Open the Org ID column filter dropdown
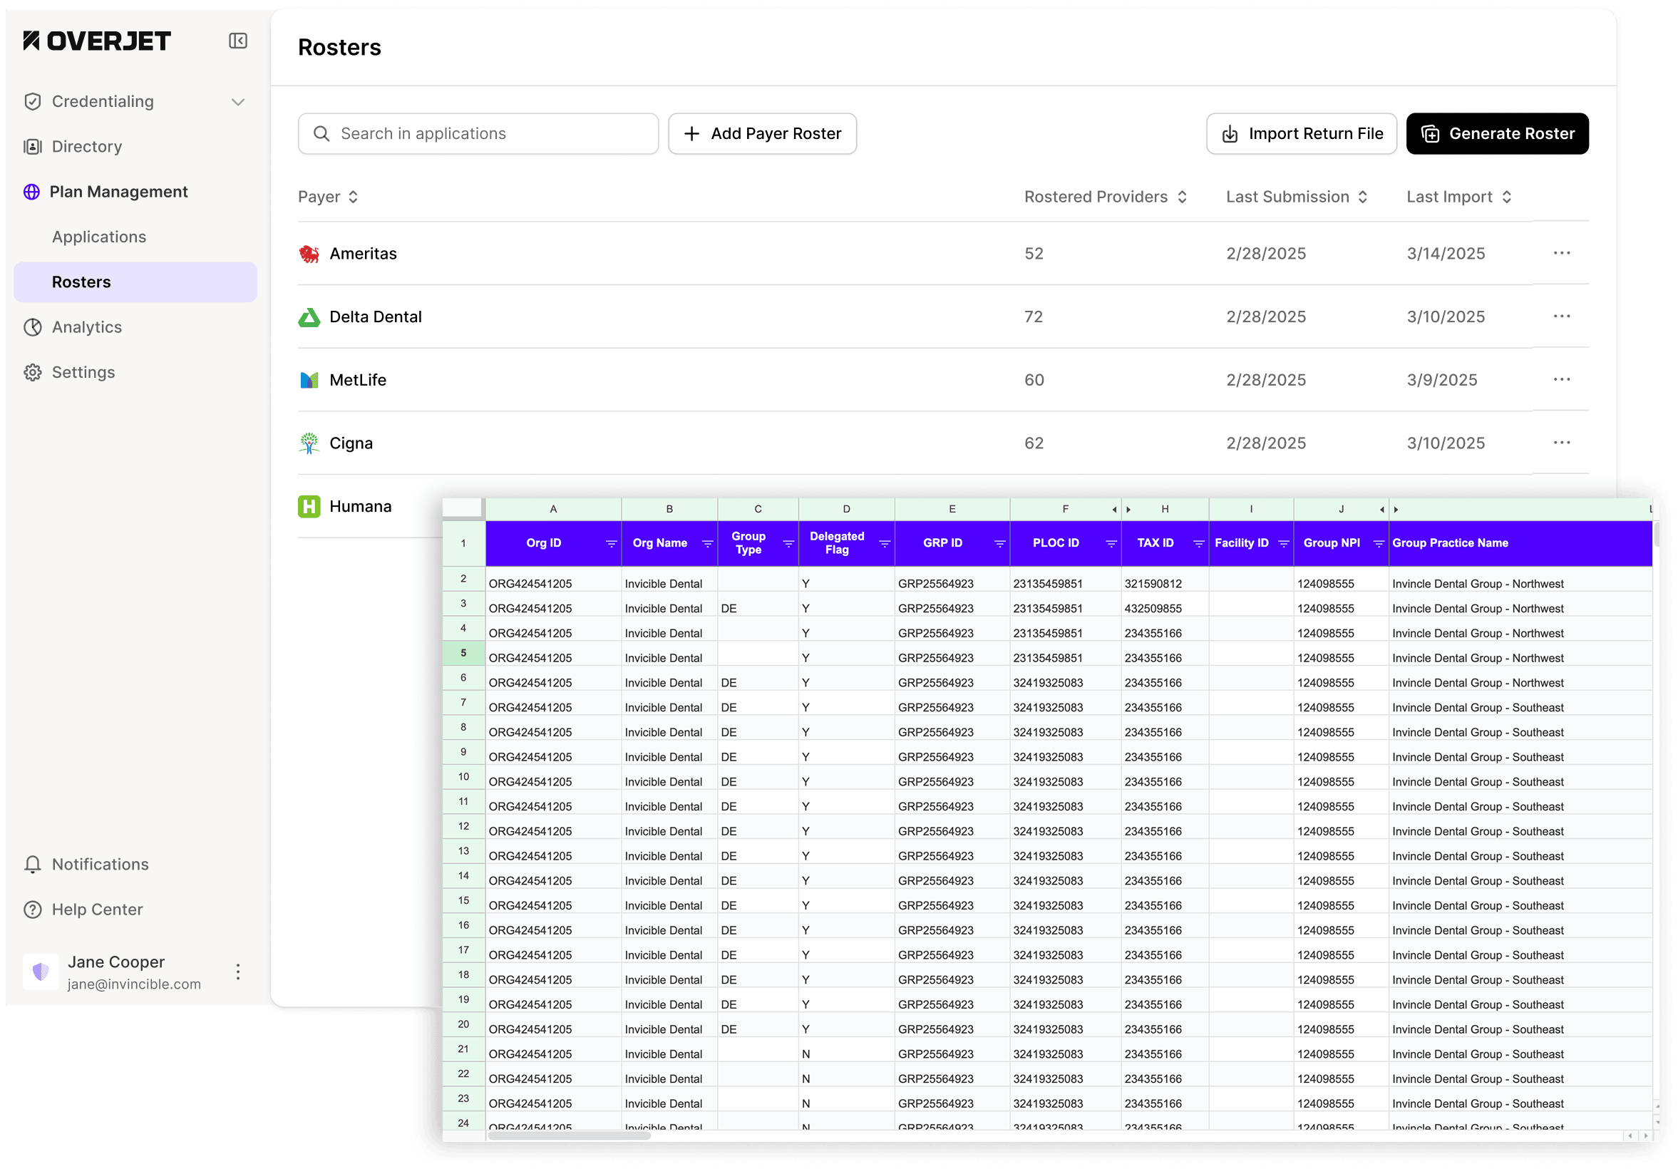The width and height of the screenshot is (1678, 1169). click(611, 544)
